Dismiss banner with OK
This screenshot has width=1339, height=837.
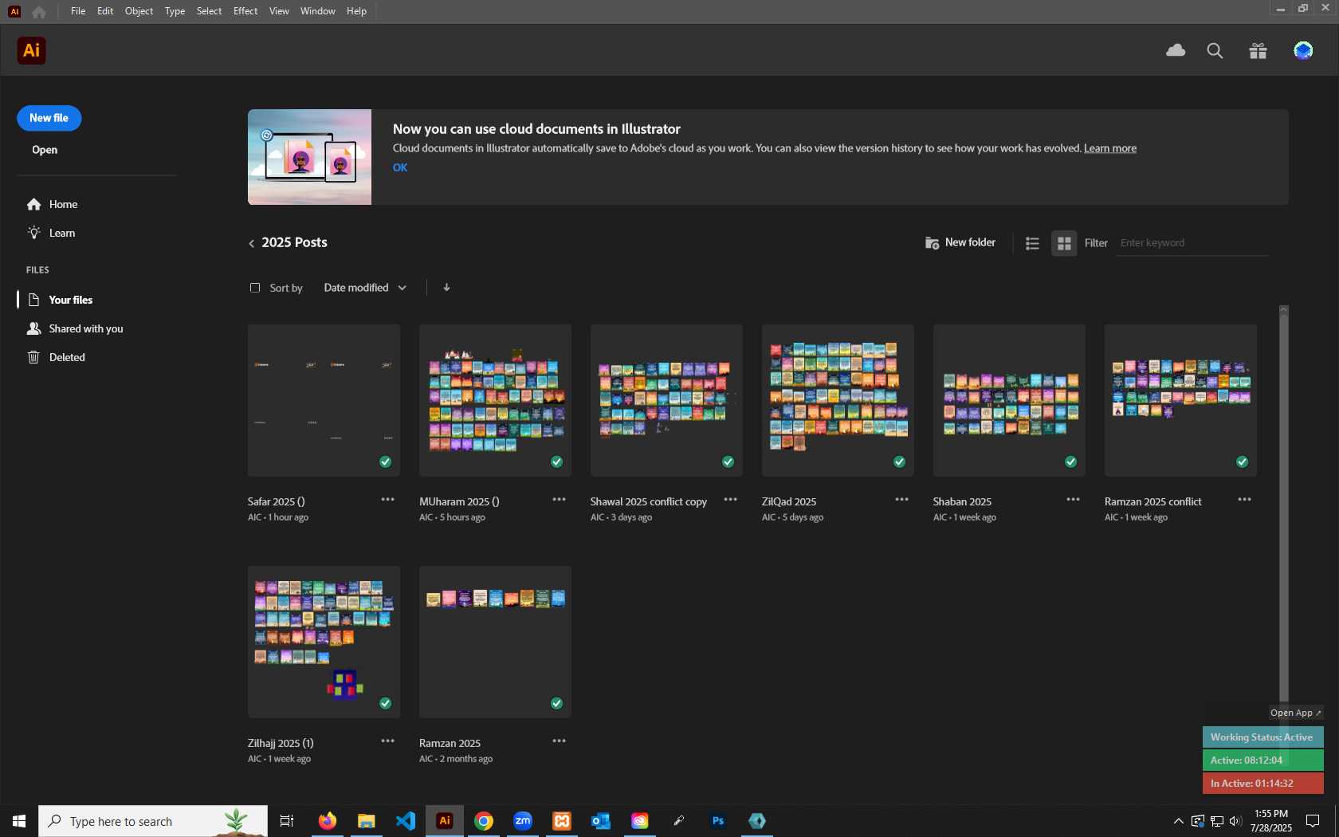[x=400, y=167]
